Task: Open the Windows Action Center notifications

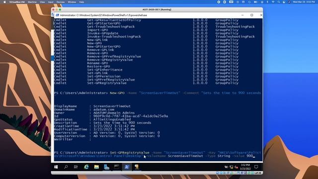Action: [x=256, y=167]
